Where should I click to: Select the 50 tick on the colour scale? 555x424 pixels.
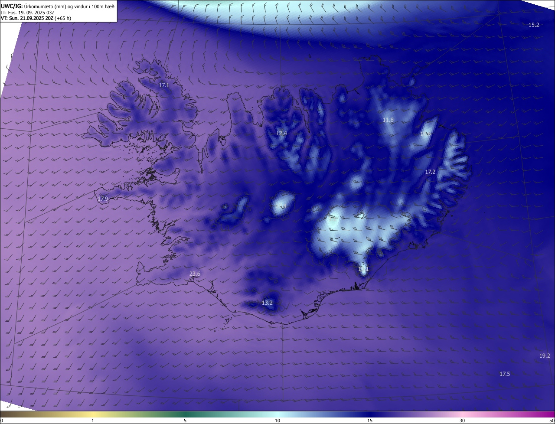point(552,421)
